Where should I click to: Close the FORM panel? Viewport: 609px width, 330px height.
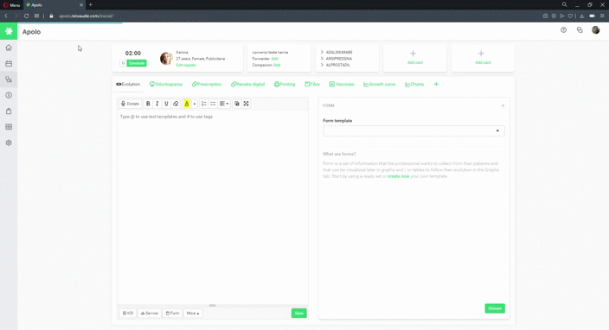coord(503,105)
